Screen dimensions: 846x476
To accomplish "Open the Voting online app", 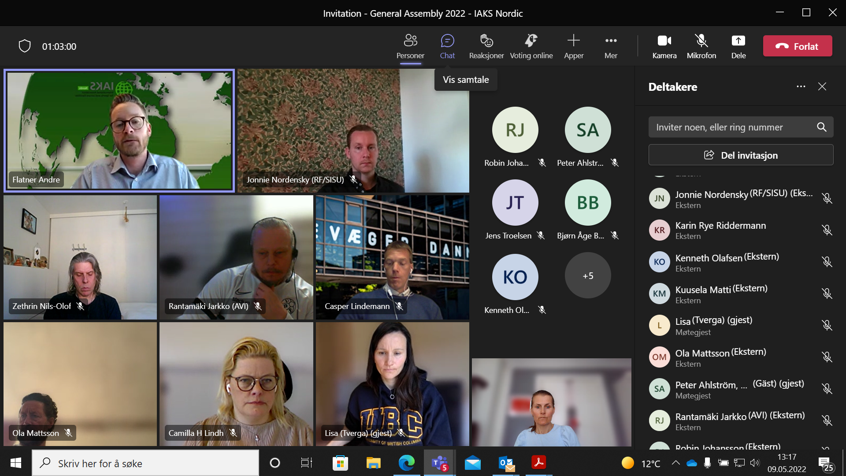I will [531, 46].
